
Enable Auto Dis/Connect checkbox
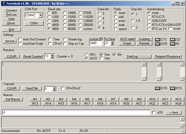20,39
